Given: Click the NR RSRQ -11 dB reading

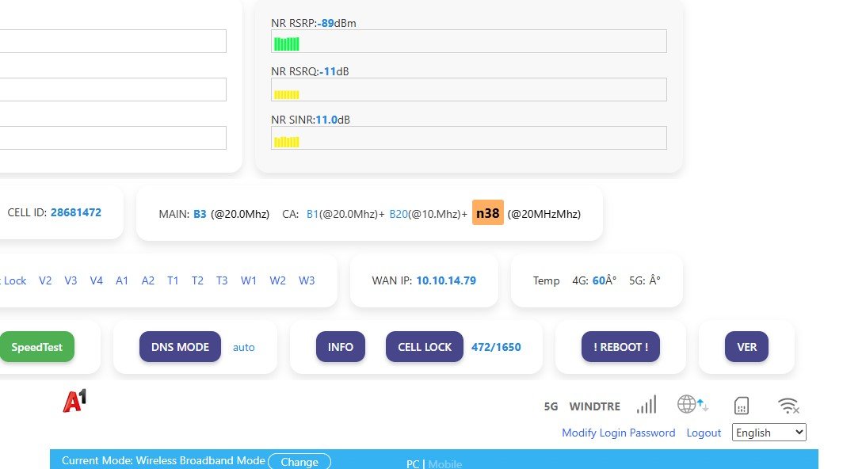Looking at the screenshot, I should coord(334,71).
